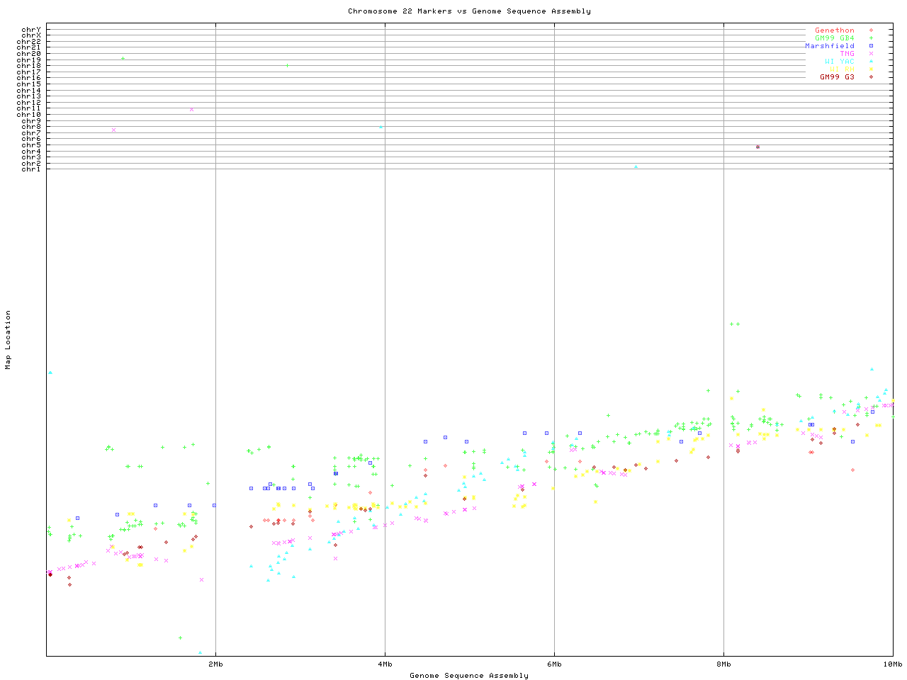Click the Marshfield legend label

tap(829, 46)
